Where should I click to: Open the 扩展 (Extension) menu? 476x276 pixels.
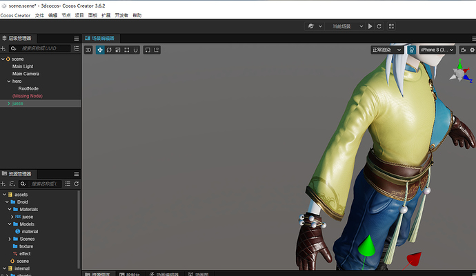coord(106,15)
